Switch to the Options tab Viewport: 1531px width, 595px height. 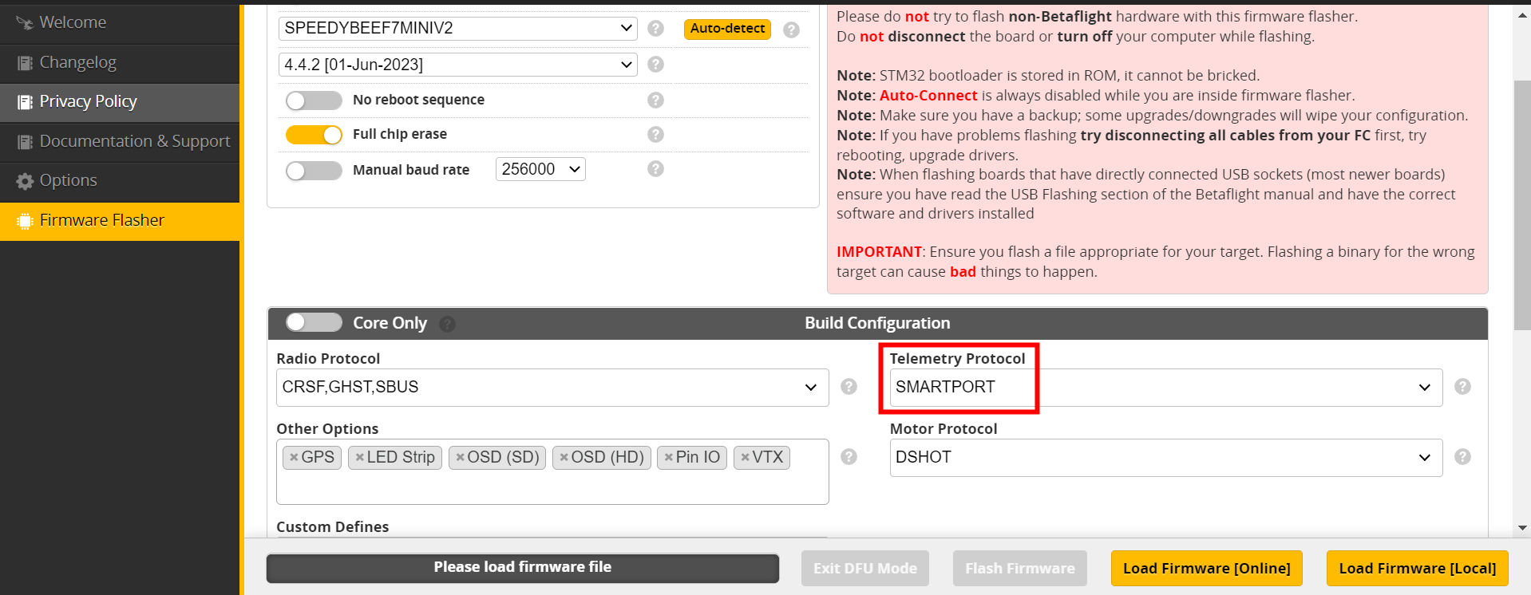(120, 181)
